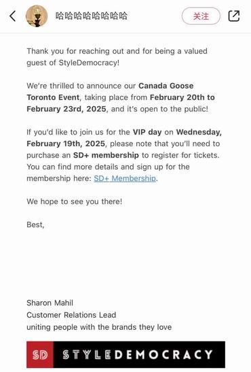Tap the bold VIP day text
The width and height of the screenshot is (251, 372).
(147, 132)
